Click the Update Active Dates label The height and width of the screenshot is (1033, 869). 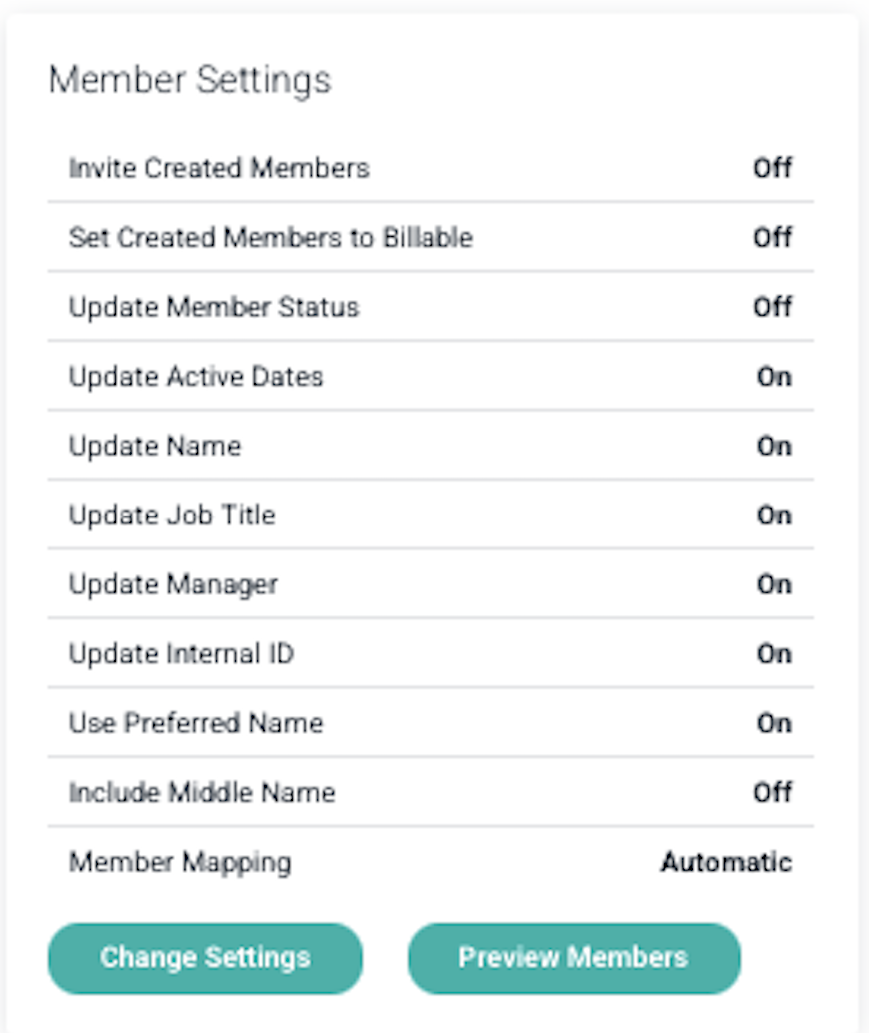196,377
